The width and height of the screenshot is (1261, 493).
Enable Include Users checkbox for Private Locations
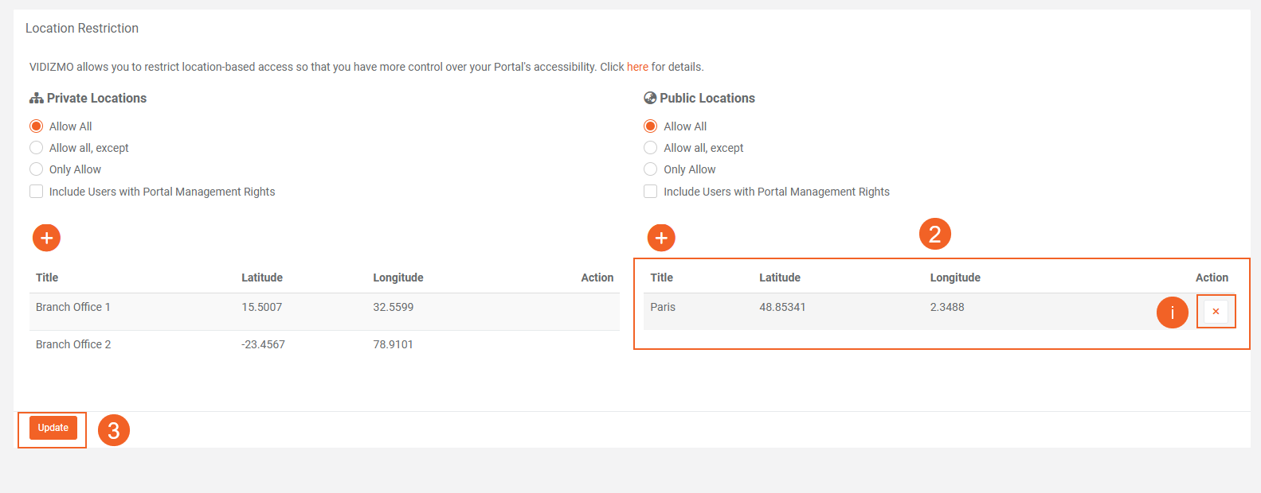37,192
